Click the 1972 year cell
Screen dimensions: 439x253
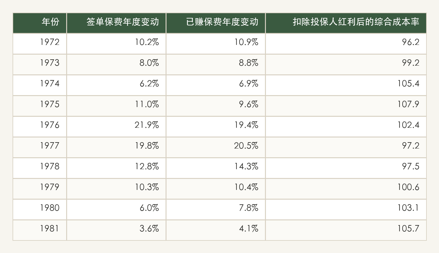[40, 44]
